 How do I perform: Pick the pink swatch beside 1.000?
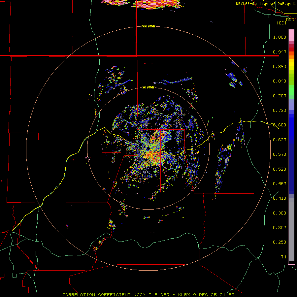click(291, 35)
